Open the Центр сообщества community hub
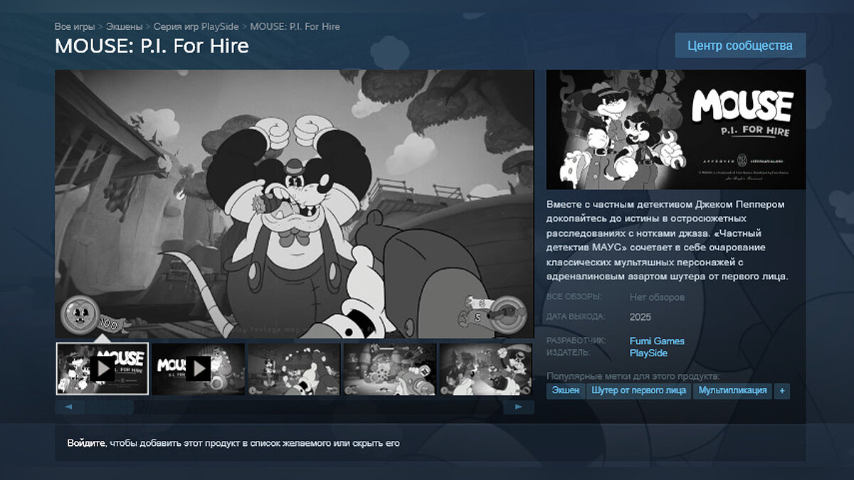Viewport: 854px width, 480px height. pos(740,46)
